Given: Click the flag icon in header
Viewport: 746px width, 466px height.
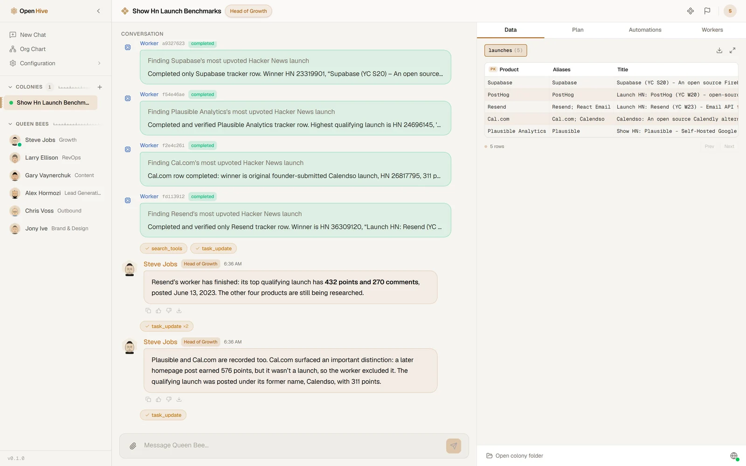Looking at the screenshot, I should coord(707,11).
